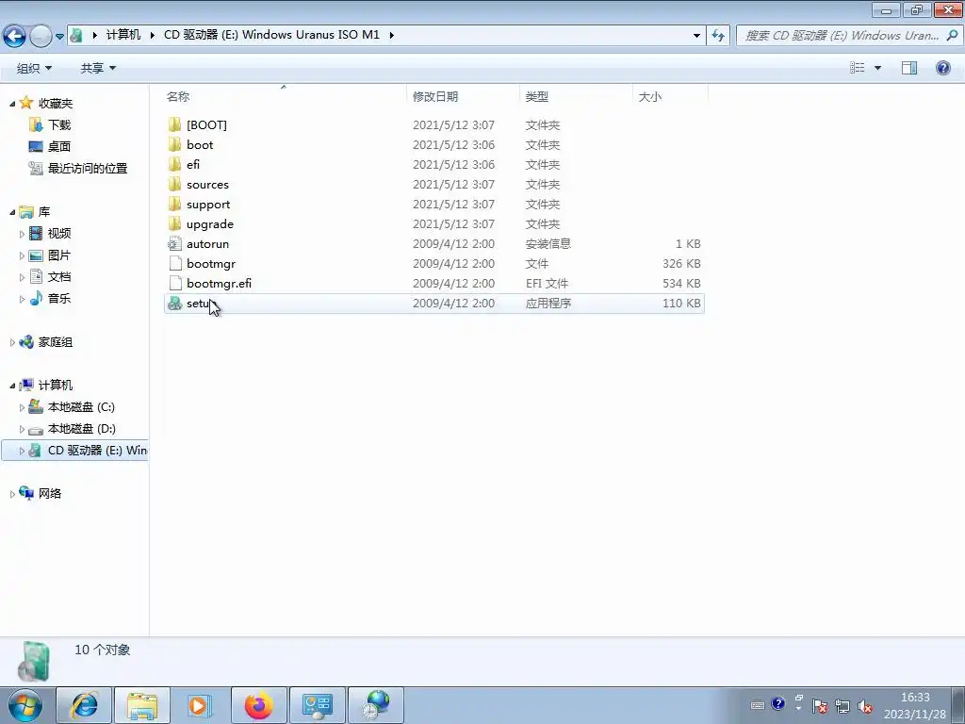The image size is (965, 724).
Task: Select the support folder icon
Action: tap(174, 204)
